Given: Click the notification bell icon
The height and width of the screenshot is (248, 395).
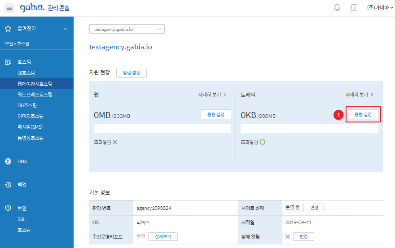Looking at the screenshot, I should tap(337, 8).
